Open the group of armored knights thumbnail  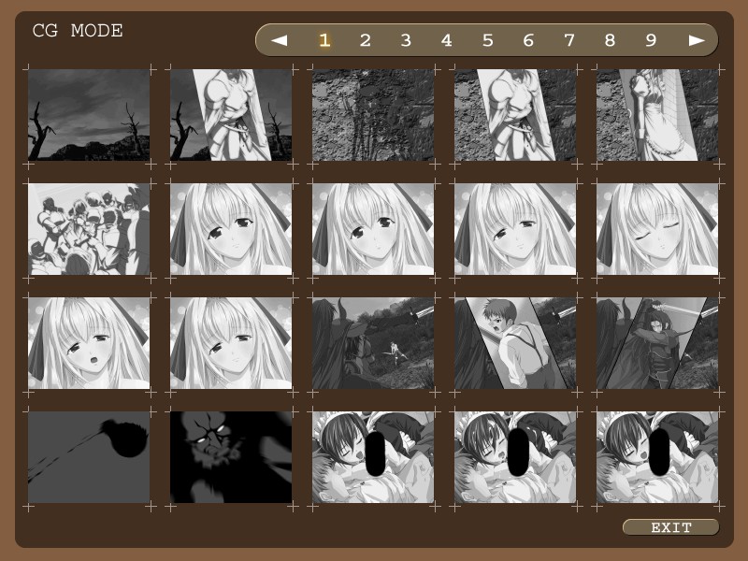point(89,229)
